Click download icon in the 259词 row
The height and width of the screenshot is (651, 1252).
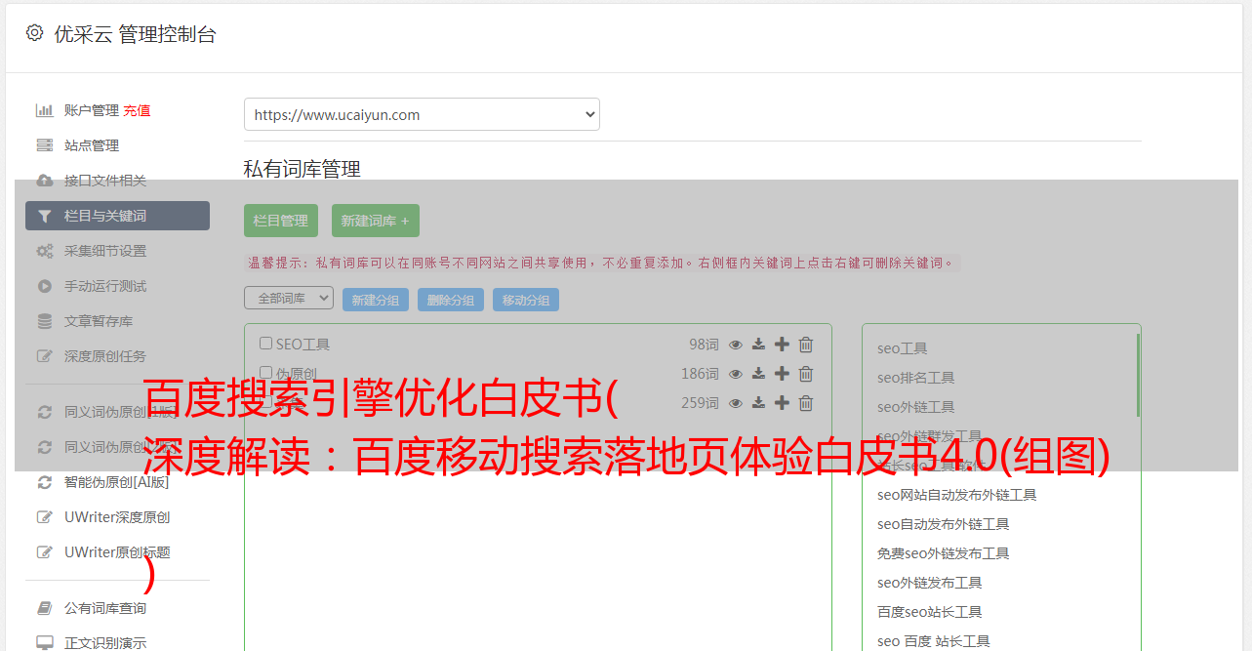point(758,403)
